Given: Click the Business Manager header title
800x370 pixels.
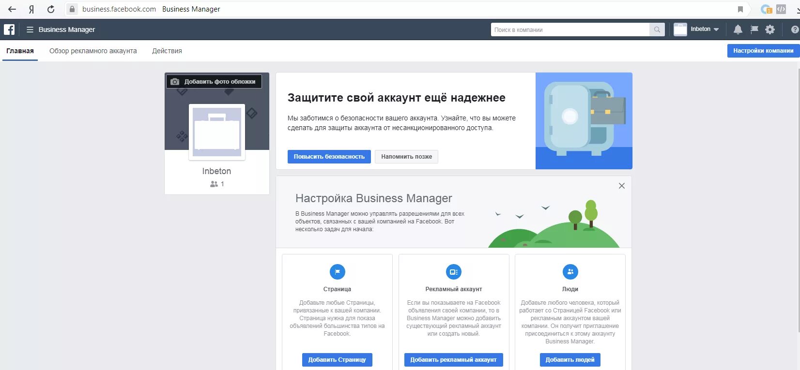Looking at the screenshot, I should click(67, 30).
